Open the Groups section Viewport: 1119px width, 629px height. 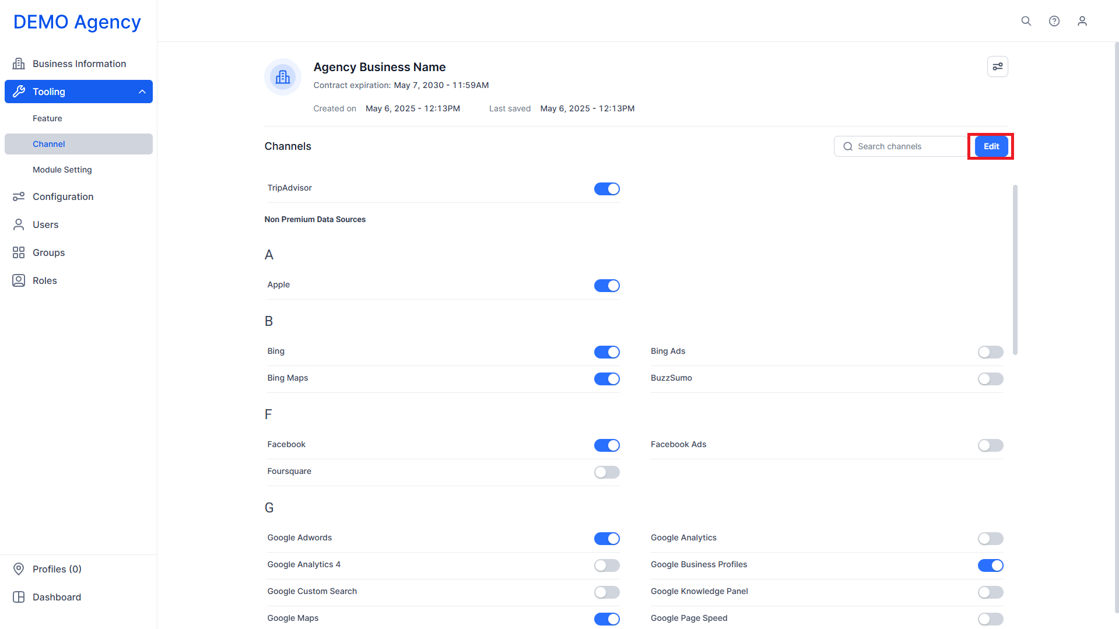tap(79, 252)
